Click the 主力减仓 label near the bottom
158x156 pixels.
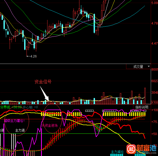pos(117,152)
